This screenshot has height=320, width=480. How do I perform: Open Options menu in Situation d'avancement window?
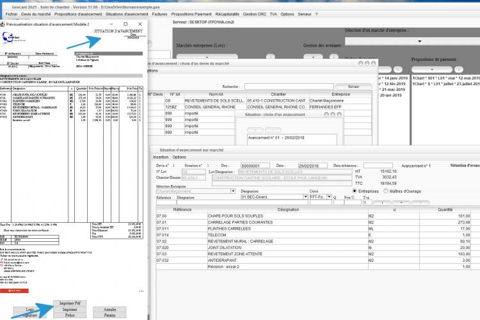(x=179, y=157)
